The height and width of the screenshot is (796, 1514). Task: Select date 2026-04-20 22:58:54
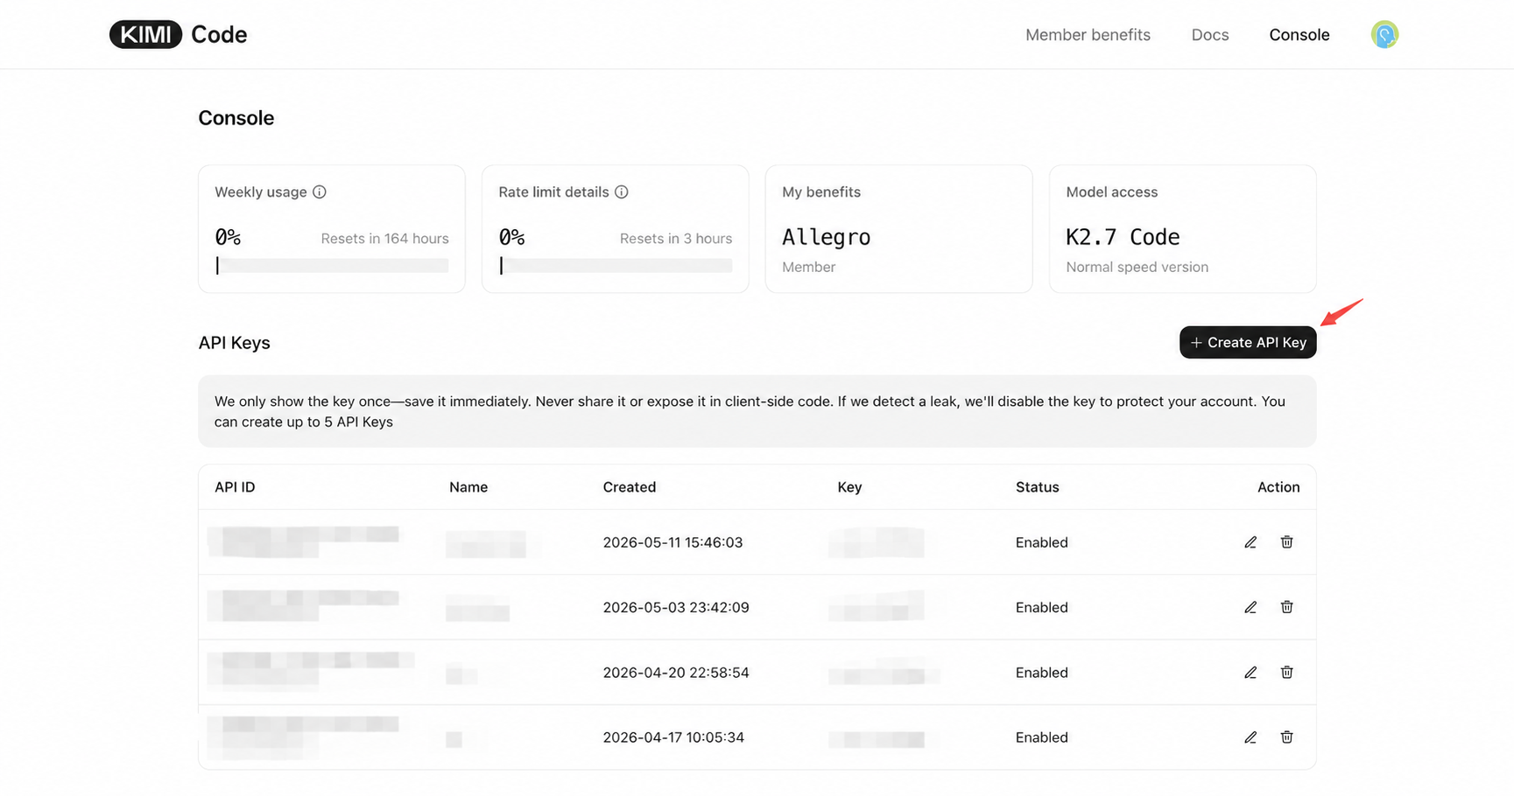676,673
